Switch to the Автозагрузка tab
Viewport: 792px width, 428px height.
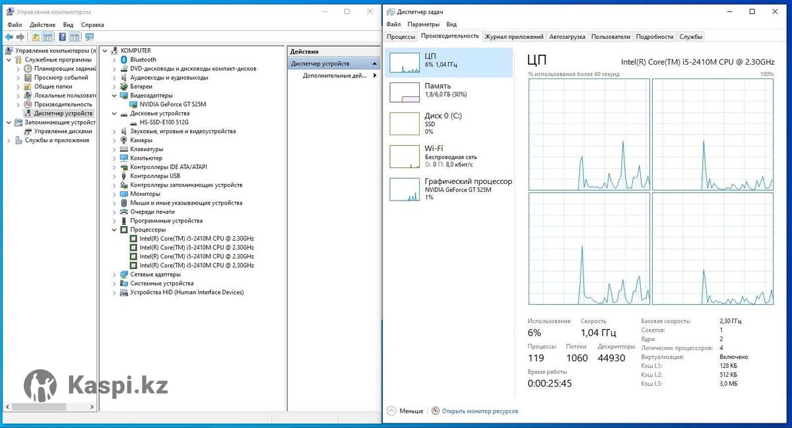567,37
